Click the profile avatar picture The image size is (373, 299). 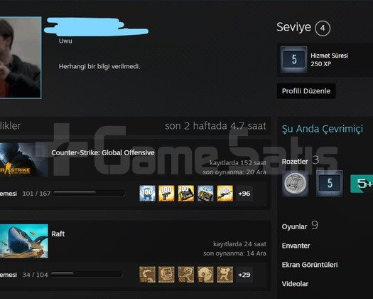click(21, 58)
